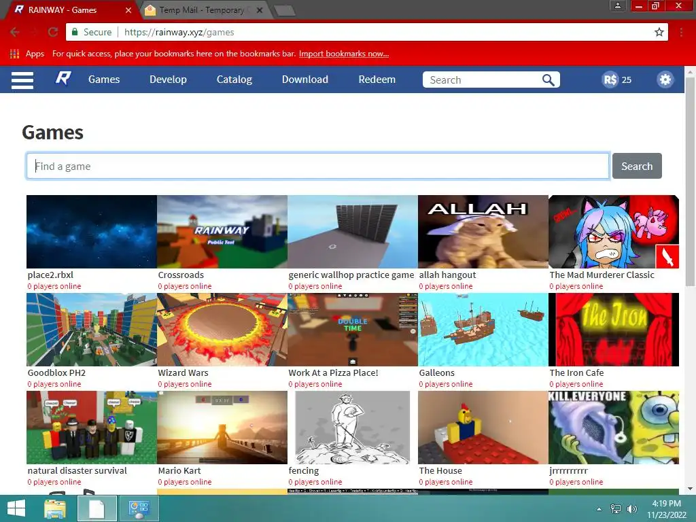Click the Crossroads title text
696x522 pixels.
(181, 275)
